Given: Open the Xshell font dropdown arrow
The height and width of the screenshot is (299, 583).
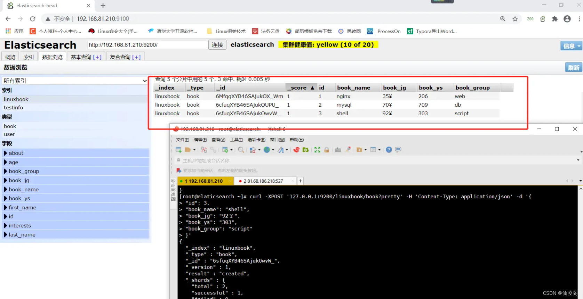Looking at the screenshot, I should pyautogui.click(x=287, y=150).
